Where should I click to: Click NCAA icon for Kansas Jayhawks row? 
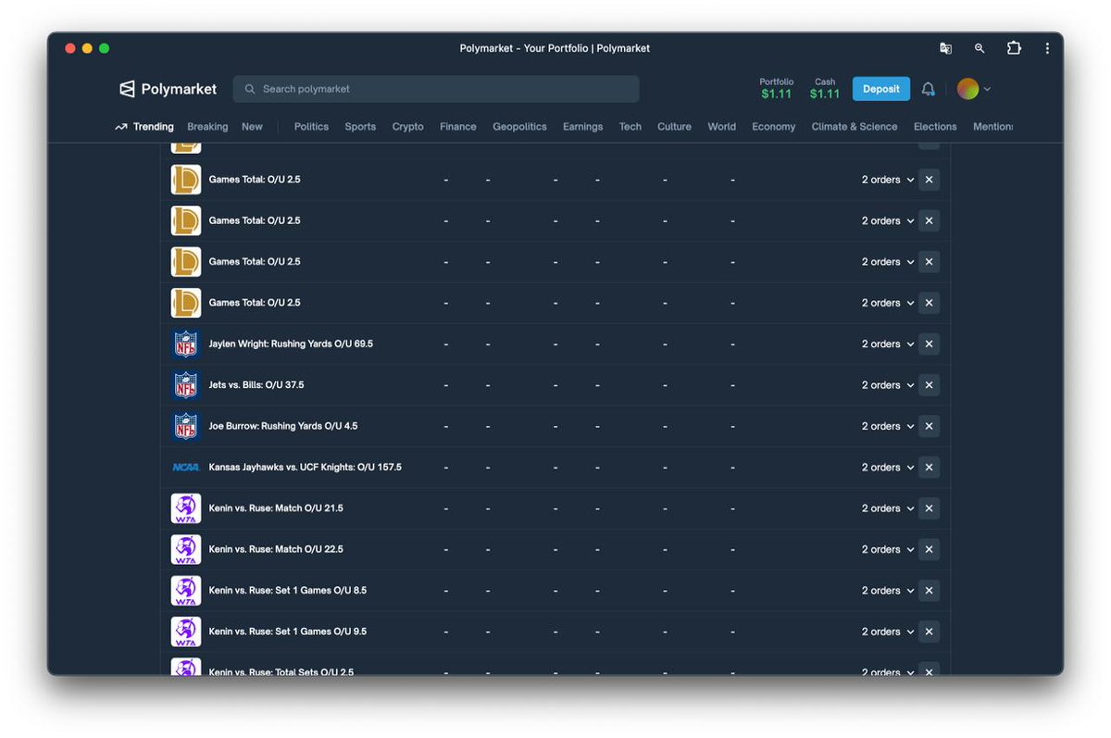pos(186,467)
